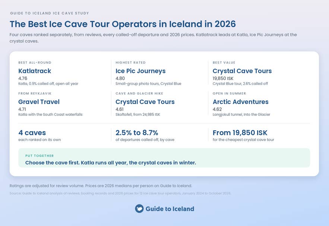
Task: Click the 'Choose the cave first' summary sentence
Action: click(x=111, y=163)
